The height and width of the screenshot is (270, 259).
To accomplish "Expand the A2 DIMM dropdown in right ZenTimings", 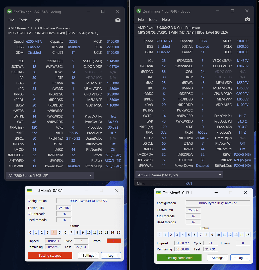I will pyautogui.click(x=179, y=175).
